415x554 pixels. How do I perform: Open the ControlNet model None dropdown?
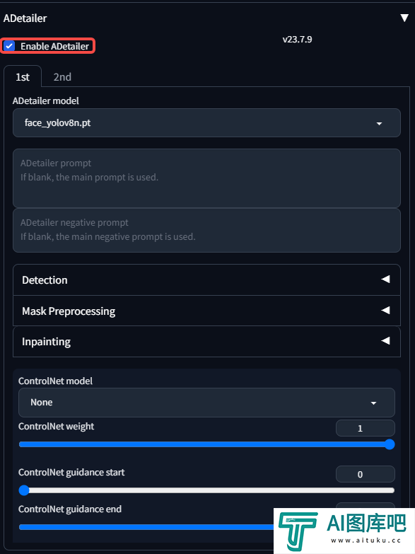click(206, 403)
